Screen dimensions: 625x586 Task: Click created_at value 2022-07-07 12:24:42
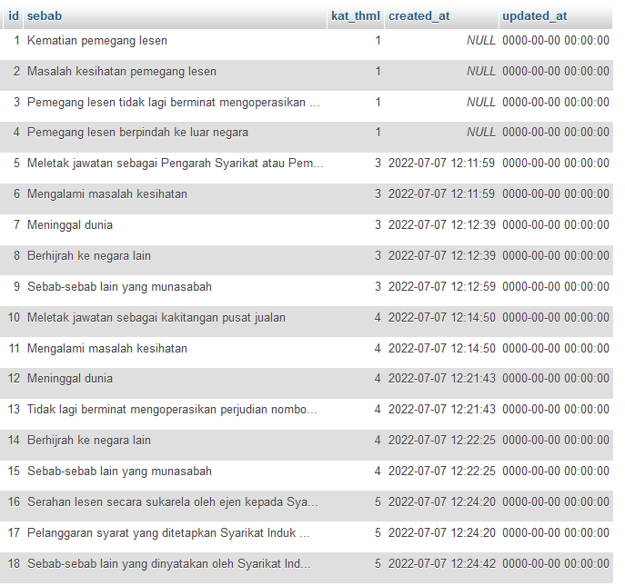pyautogui.click(x=441, y=564)
